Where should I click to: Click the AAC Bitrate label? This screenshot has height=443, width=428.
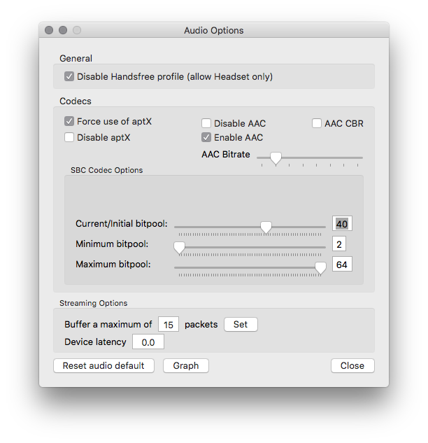click(226, 154)
